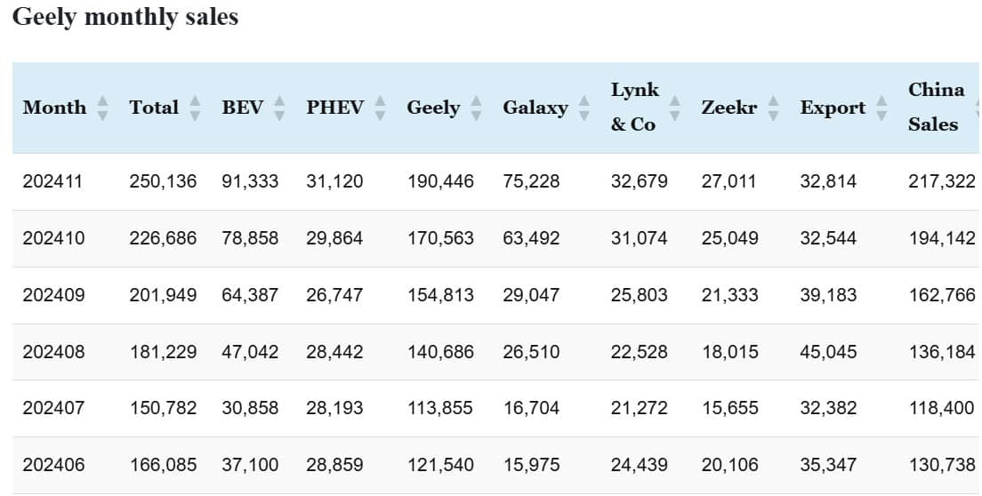The height and width of the screenshot is (496, 982).
Task: Click Export column sort icon
Action: (x=881, y=108)
